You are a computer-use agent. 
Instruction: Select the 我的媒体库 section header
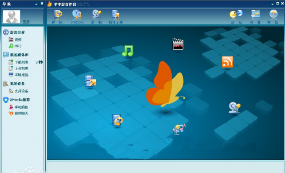click(19, 55)
